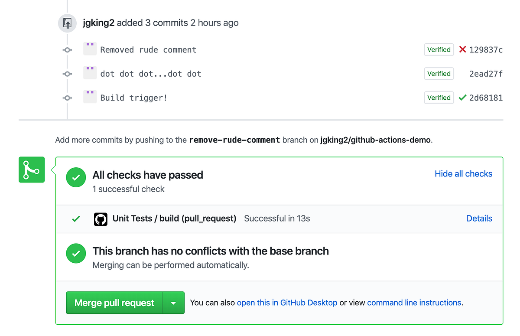Click the commit node icon for Build trigger!
Image resolution: width=520 pixels, height=336 pixels.
point(67,98)
